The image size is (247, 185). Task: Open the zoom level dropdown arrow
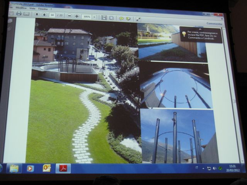pos(94,17)
